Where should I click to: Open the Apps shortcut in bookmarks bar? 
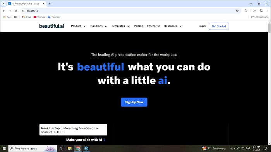7,17
